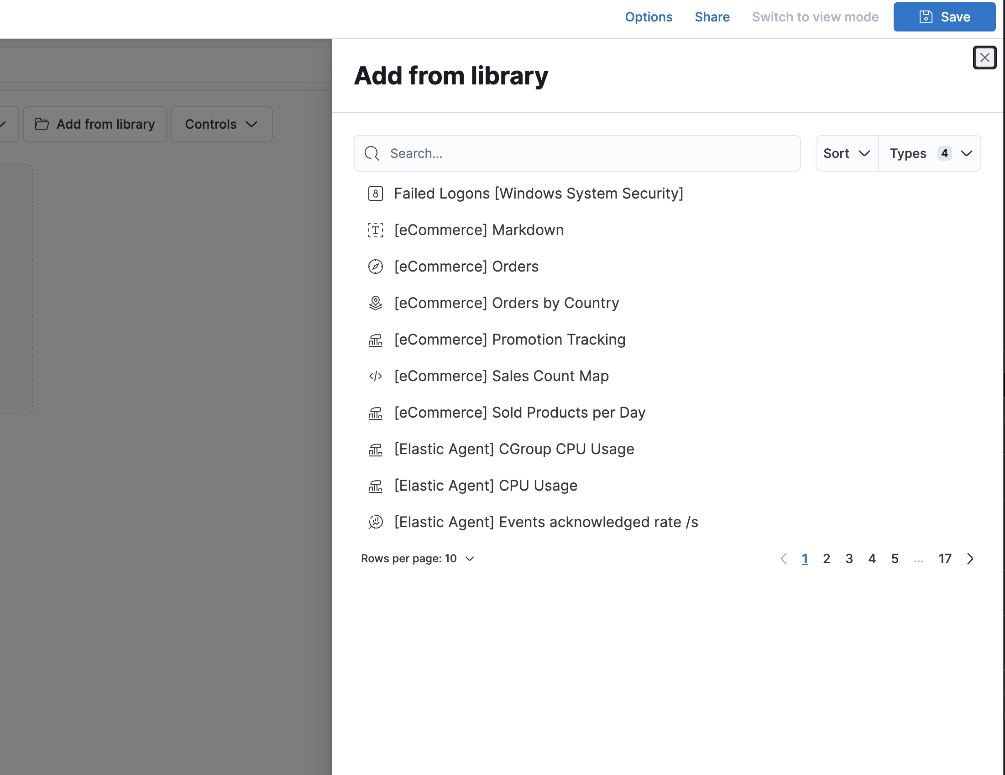Go to page 2 of library results
Image resolution: width=1005 pixels, height=775 pixels.
(827, 558)
